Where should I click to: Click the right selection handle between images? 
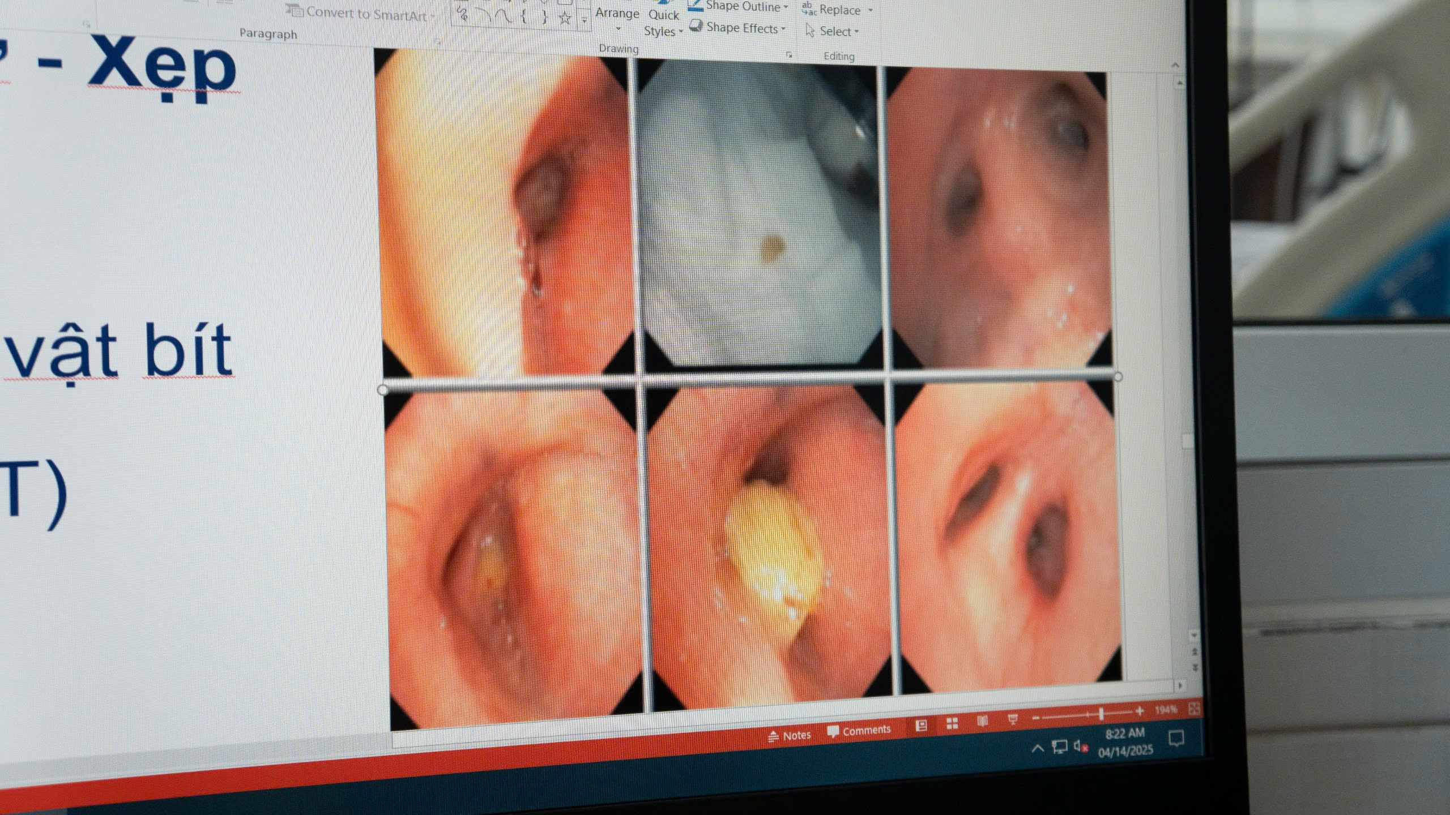coord(1118,376)
